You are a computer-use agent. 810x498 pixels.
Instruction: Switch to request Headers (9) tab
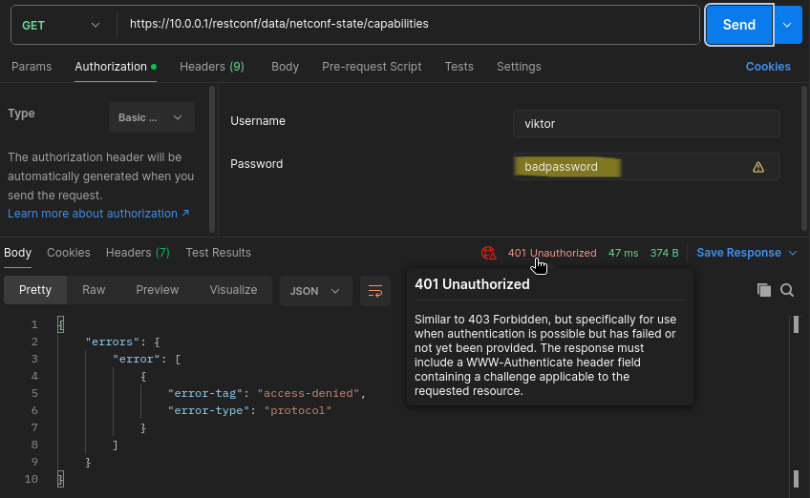click(x=212, y=67)
